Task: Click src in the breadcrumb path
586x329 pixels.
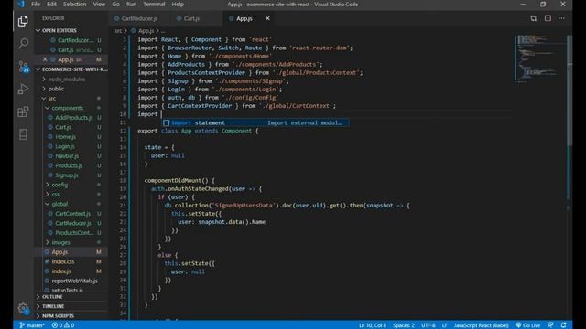Action: click(x=118, y=30)
